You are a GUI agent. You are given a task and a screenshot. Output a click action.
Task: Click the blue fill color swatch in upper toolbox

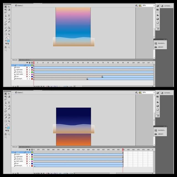click(x=9, y=41)
